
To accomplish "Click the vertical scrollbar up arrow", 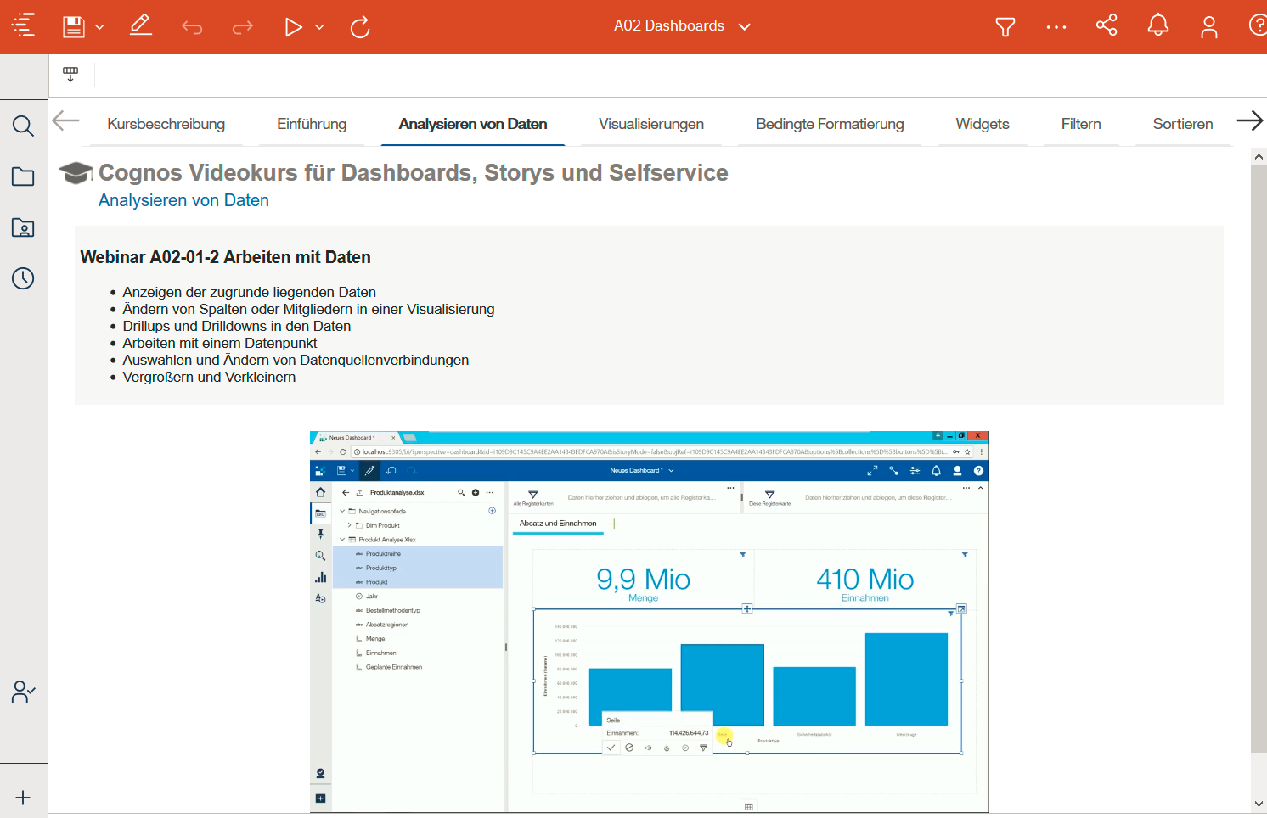I will (x=1258, y=155).
